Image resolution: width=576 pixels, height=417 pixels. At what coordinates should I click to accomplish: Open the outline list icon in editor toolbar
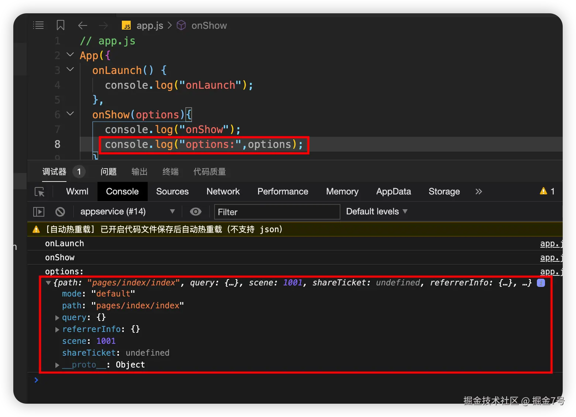tap(38, 25)
